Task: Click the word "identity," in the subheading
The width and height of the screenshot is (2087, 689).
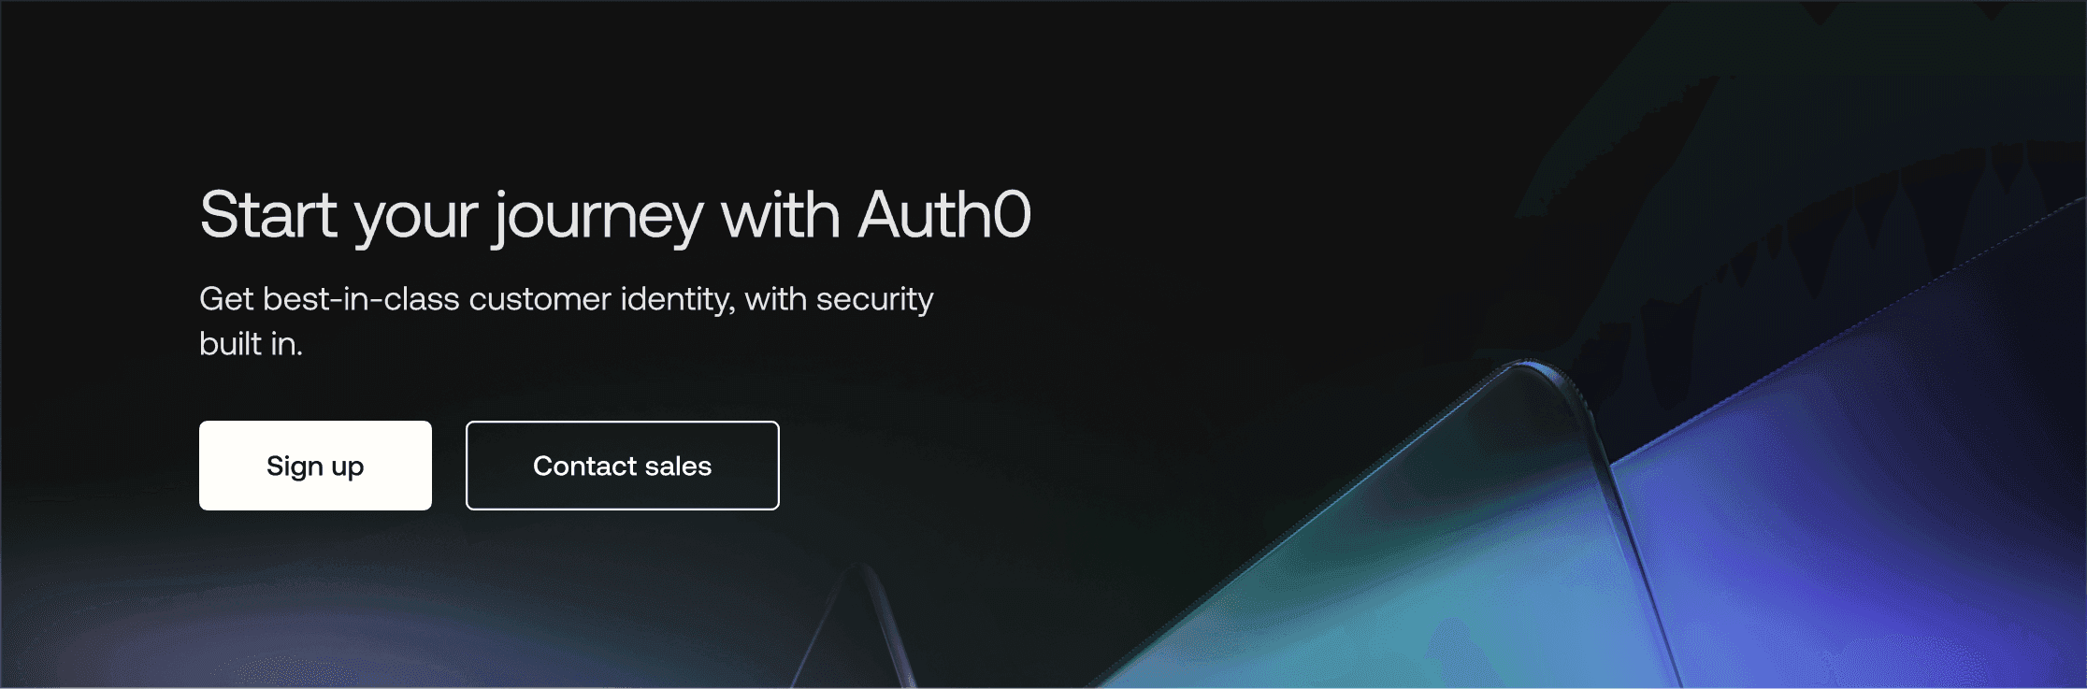Action: click(679, 300)
